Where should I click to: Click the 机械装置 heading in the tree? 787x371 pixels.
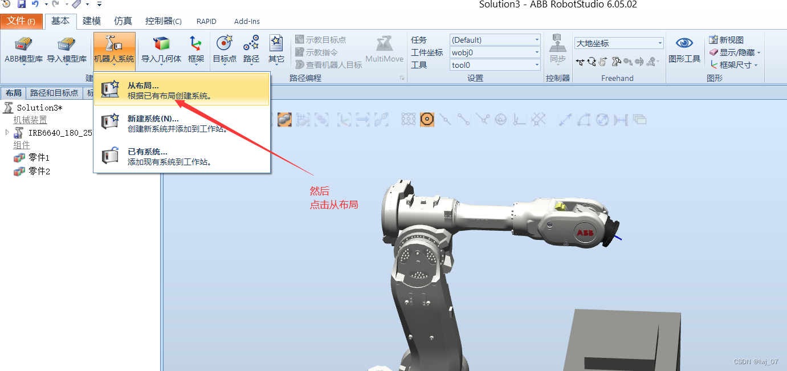click(30, 120)
